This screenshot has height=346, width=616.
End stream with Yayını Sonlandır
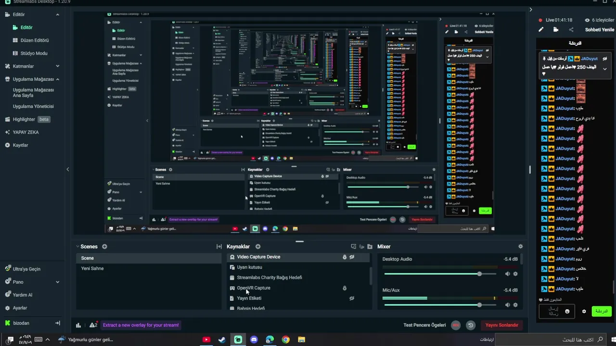[501, 325]
